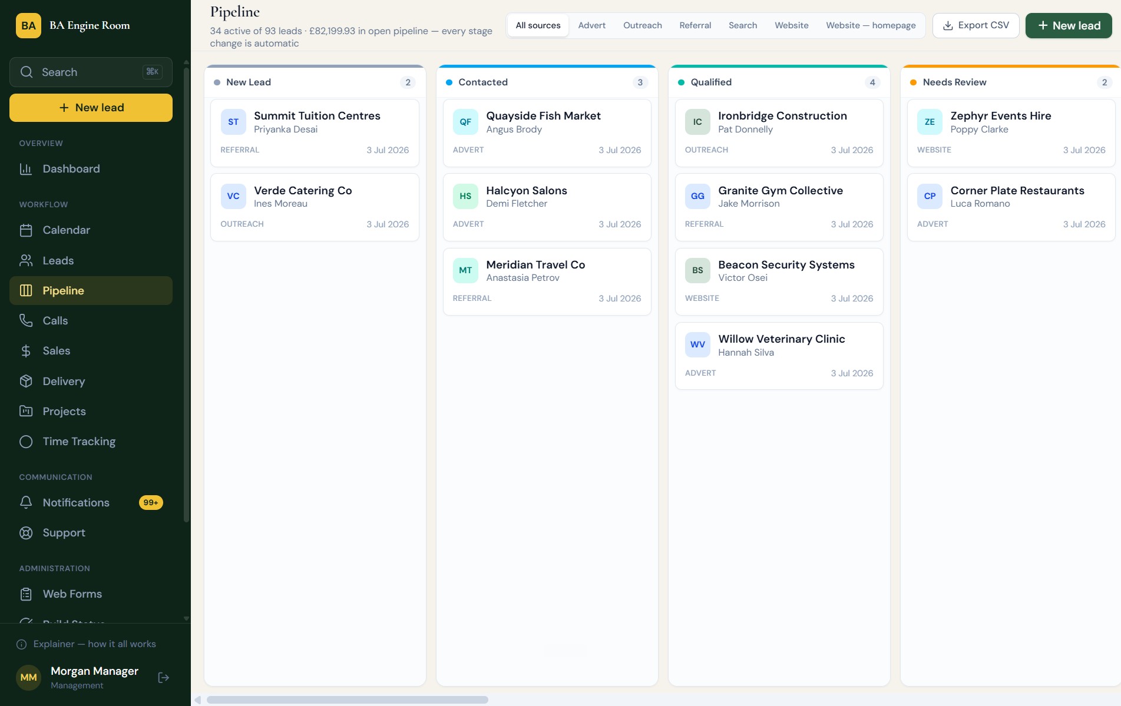Viewport: 1121px width, 706px height.
Task: Click the Pipeline columns icon
Action: point(26,290)
